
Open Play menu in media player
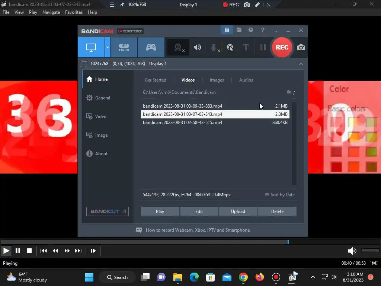pos(33,12)
